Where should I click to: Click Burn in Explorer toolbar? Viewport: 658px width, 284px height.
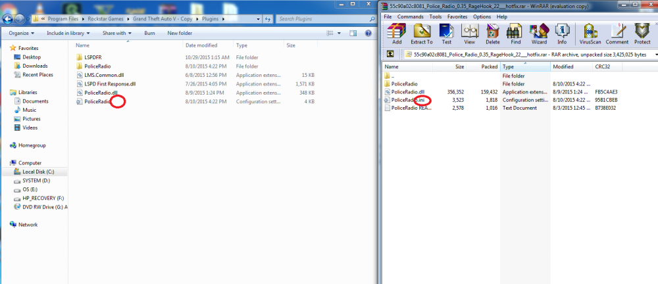tap(149, 33)
